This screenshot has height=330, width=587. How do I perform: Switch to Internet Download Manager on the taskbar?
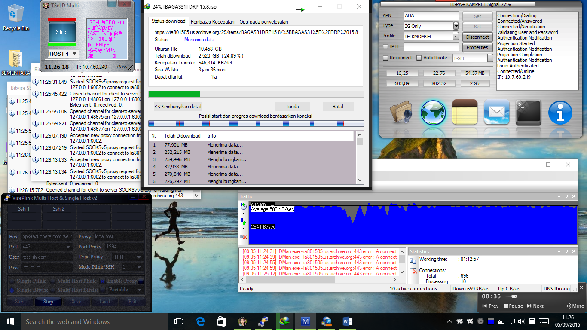pos(284,321)
